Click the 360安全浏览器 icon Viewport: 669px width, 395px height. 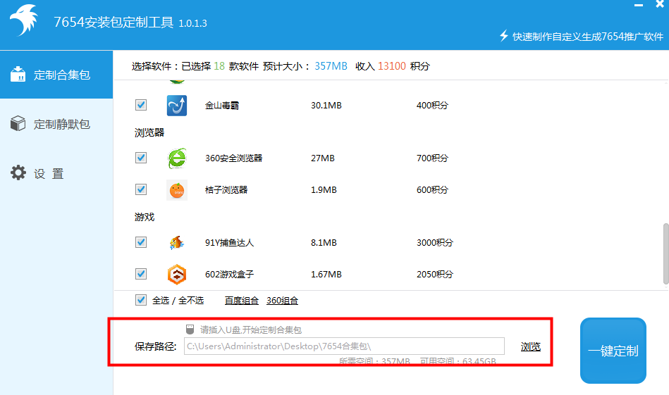tap(176, 158)
